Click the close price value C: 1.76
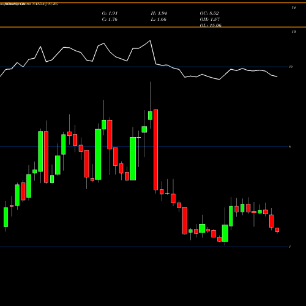 tap(110, 20)
